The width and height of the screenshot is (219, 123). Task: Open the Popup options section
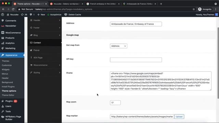click(x=44, y=50)
